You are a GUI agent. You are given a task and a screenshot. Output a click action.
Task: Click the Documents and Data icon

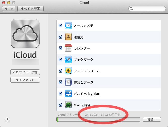click(68, 82)
